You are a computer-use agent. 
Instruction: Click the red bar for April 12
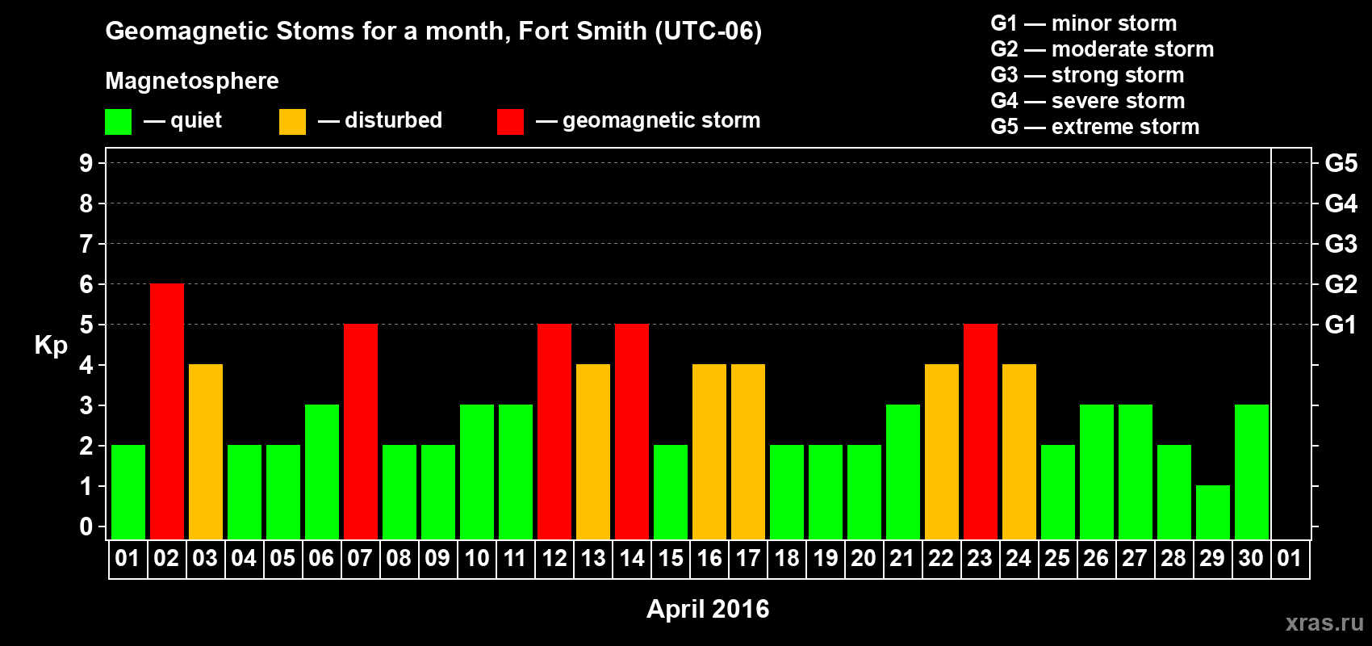tap(554, 432)
